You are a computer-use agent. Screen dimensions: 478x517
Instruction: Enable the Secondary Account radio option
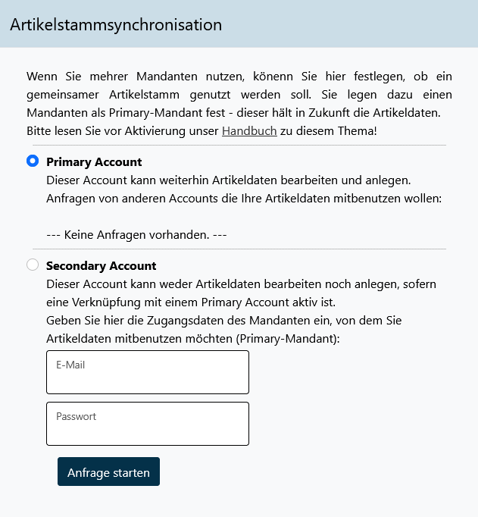pos(33,265)
